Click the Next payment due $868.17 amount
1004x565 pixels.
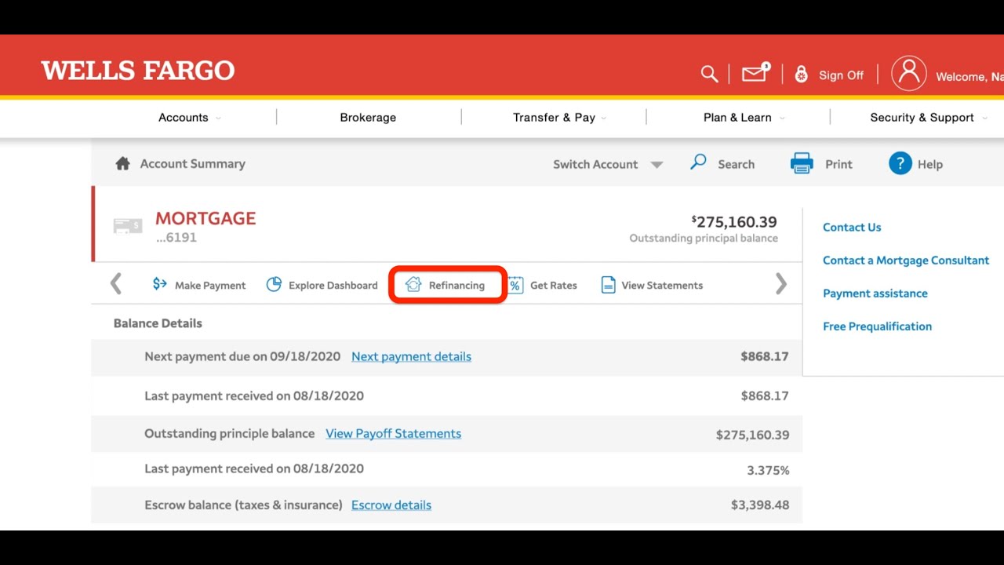point(765,356)
